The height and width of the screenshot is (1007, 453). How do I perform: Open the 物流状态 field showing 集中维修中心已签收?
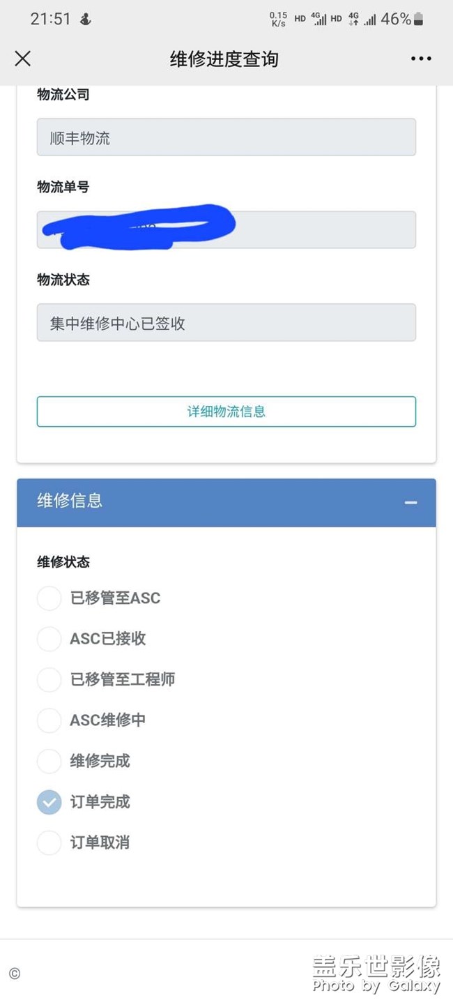[x=226, y=322]
